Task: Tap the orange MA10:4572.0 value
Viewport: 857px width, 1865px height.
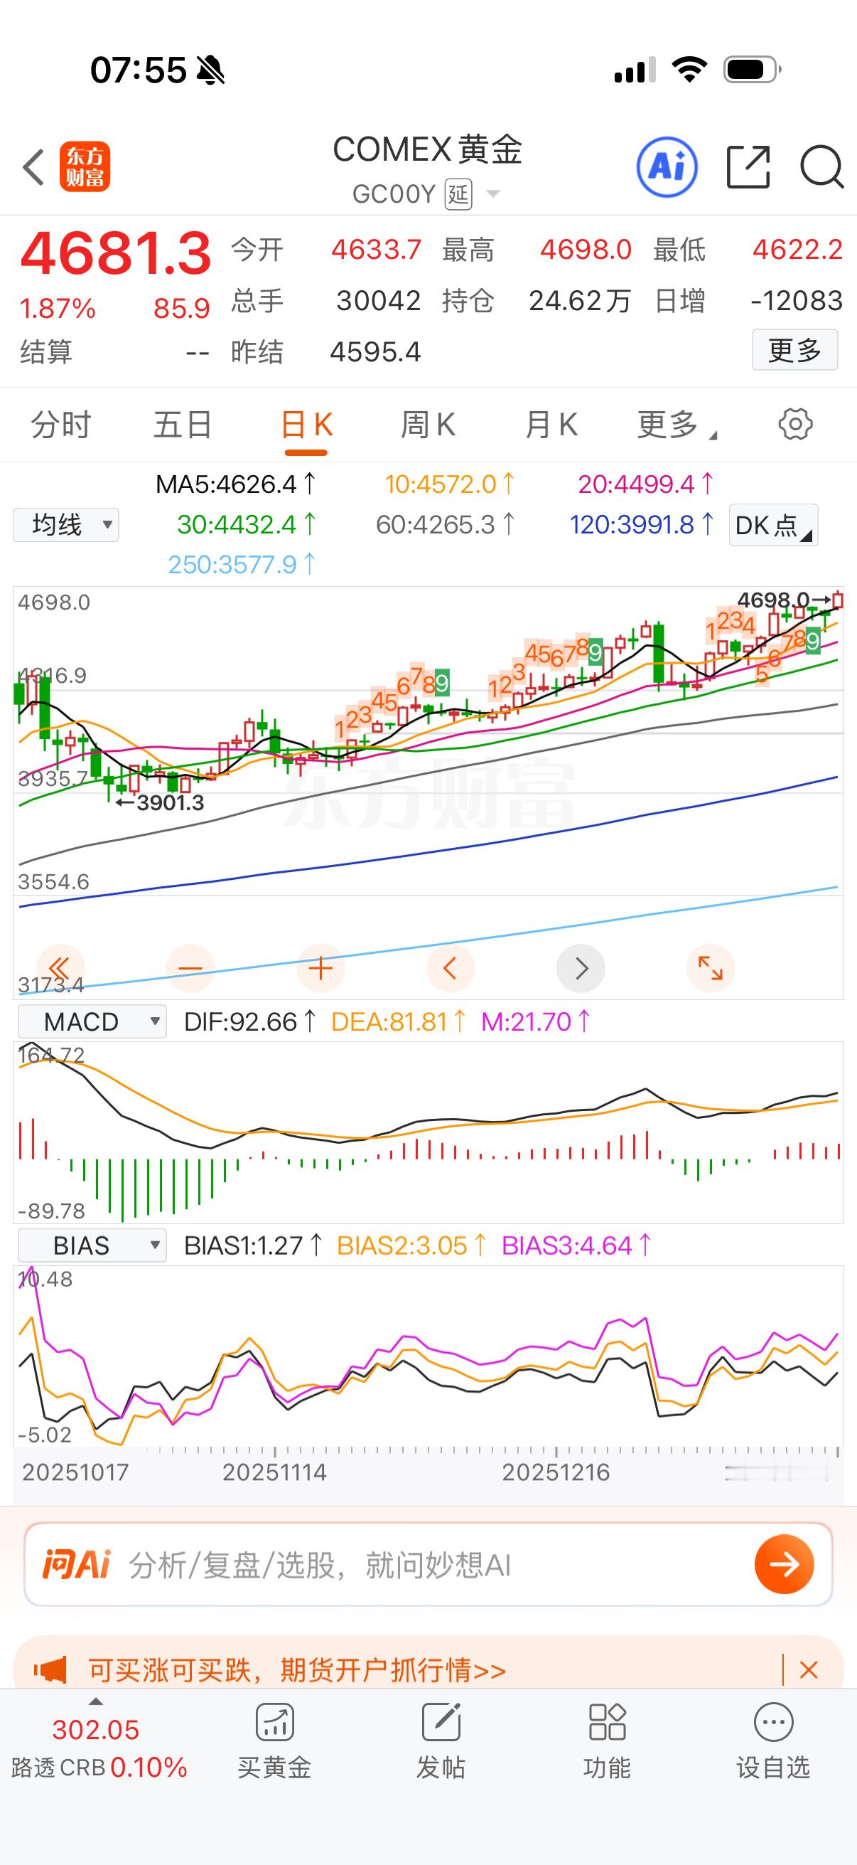Action: tap(450, 484)
